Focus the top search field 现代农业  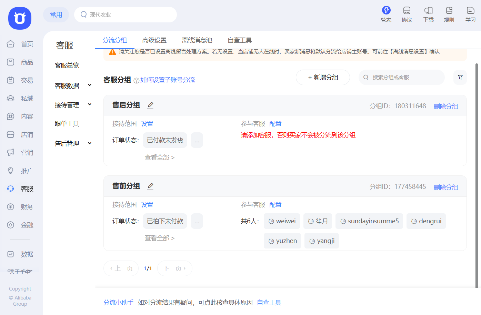[x=126, y=15]
